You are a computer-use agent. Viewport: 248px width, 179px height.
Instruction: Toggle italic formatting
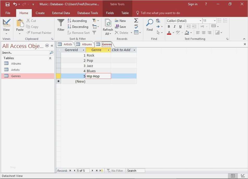tap(175, 26)
